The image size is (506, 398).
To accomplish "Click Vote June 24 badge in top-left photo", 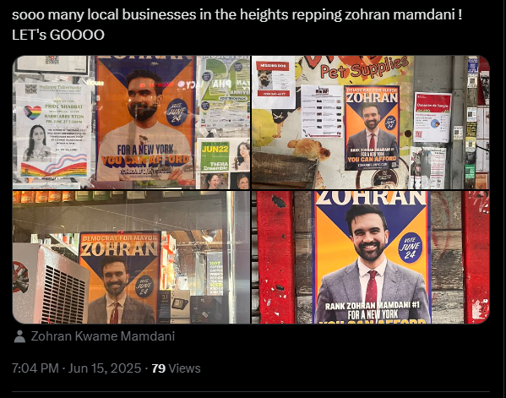I will pos(177,112).
